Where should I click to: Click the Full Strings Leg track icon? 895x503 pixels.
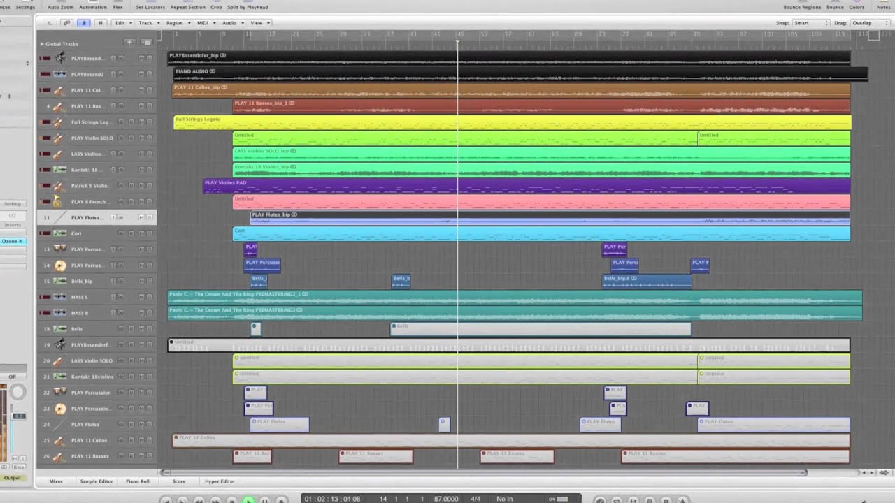point(60,122)
